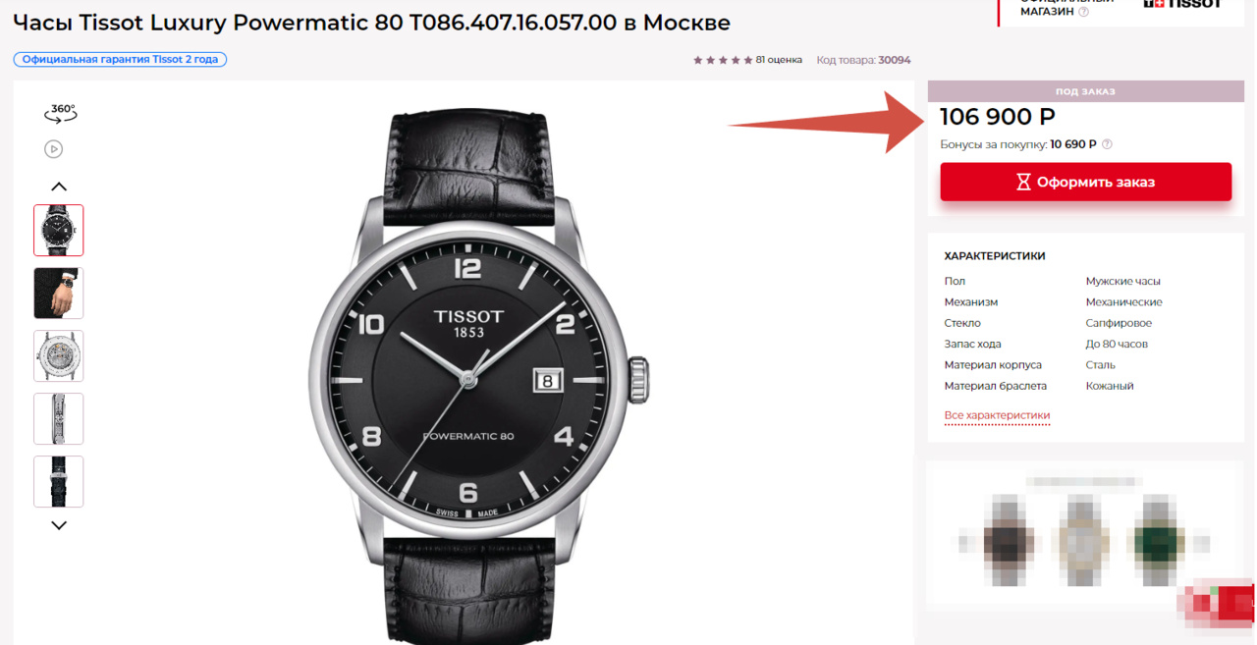
Task: Select the leather strap thumbnail
Action: tap(59, 481)
